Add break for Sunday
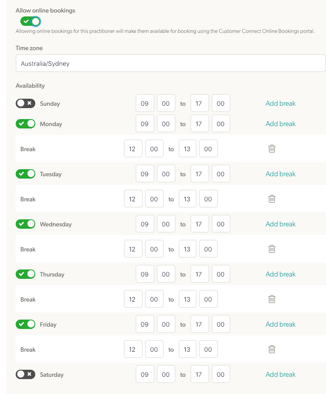Viewport: 326px width, 394px height. click(x=281, y=103)
